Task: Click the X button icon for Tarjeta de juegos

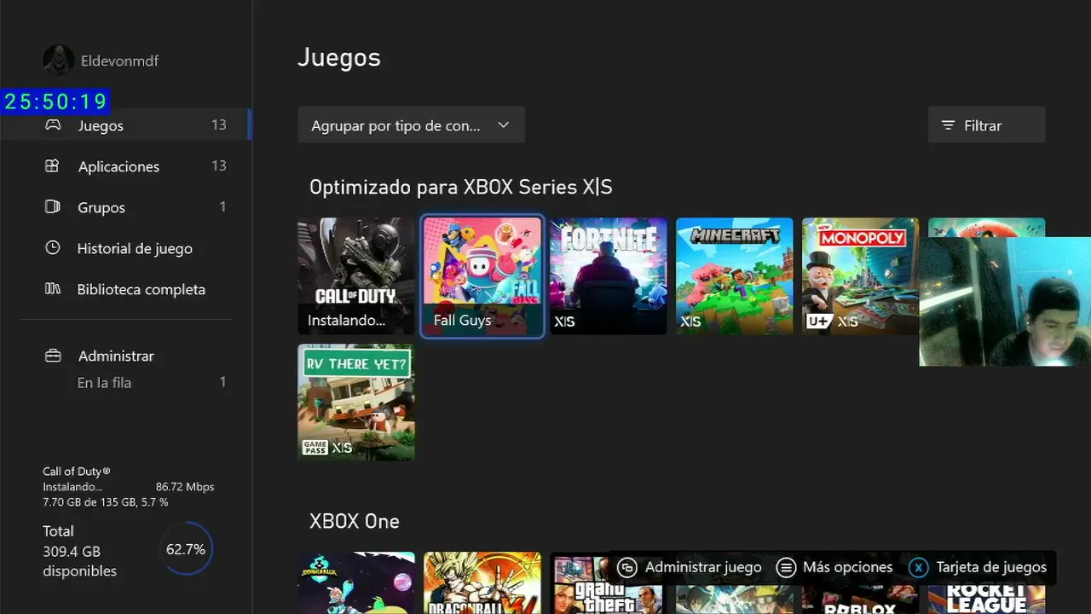Action: click(918, 567)
